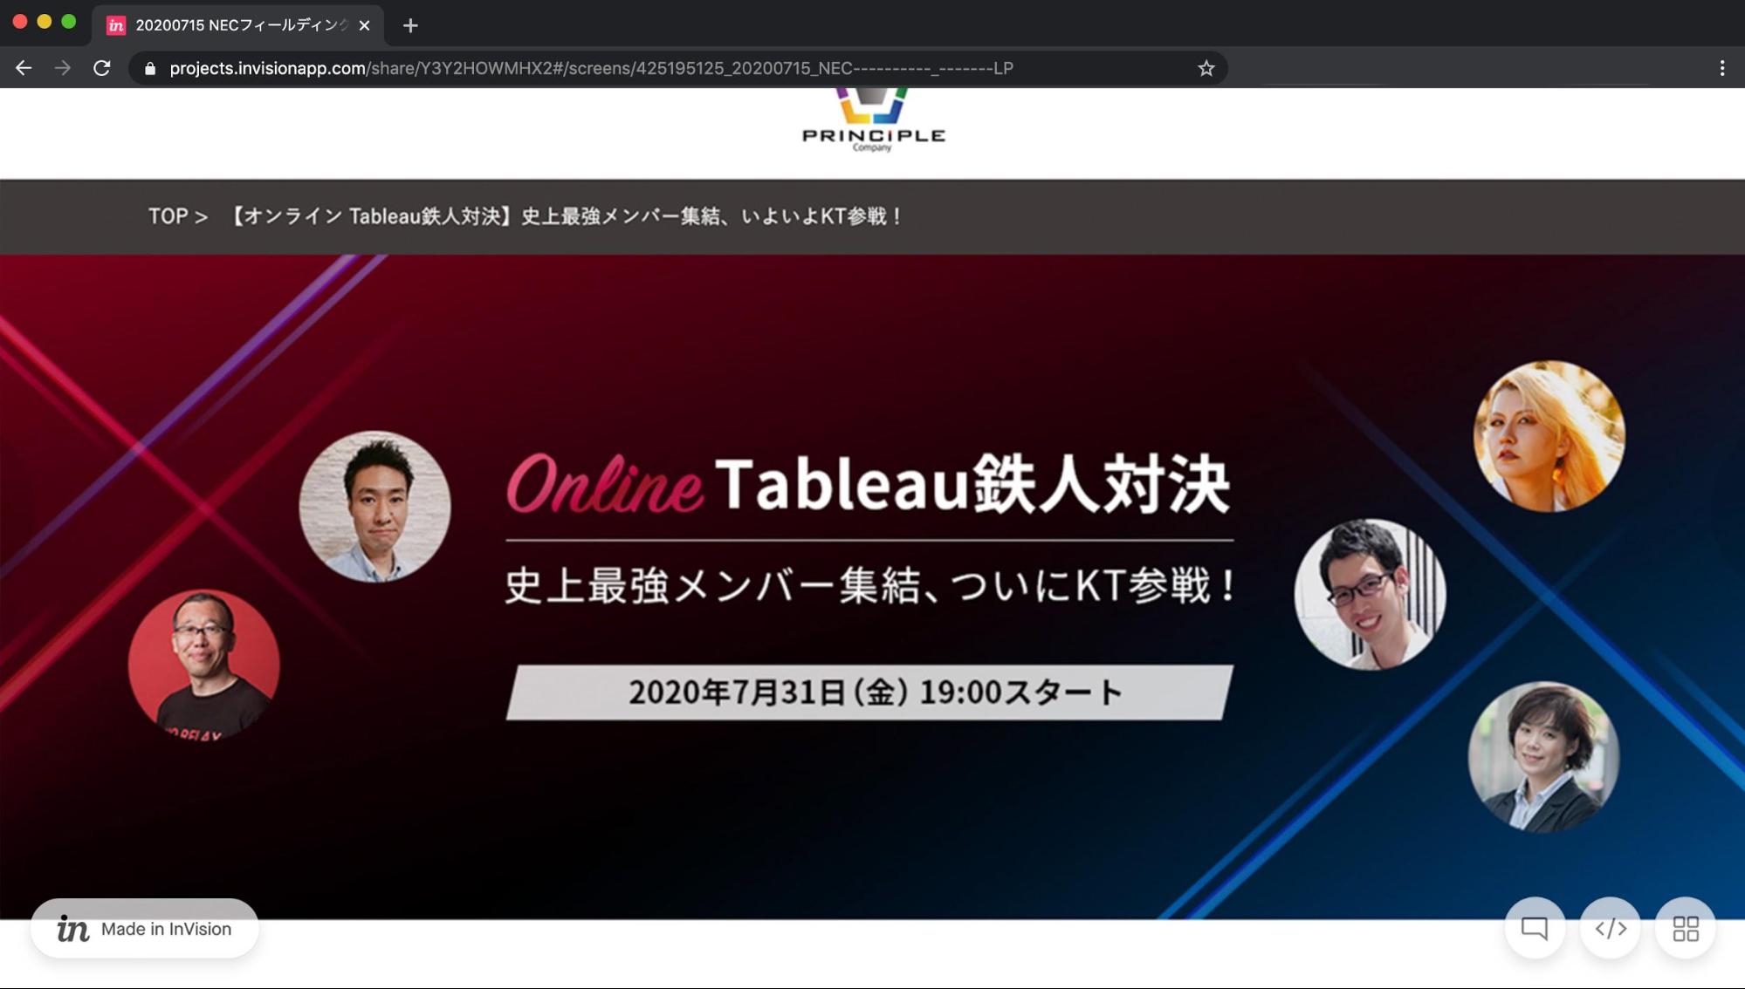Click the Made in InVision badge
The height and width of the screenshot is (989, 1745).
145,929
